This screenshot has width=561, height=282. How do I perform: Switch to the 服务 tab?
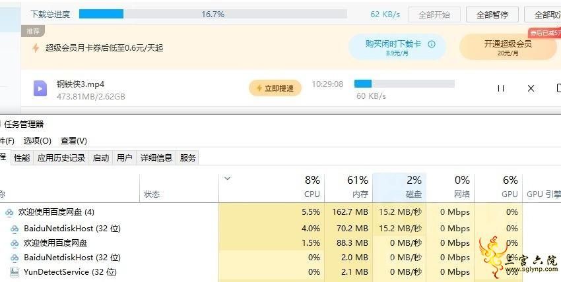[188, 157]
